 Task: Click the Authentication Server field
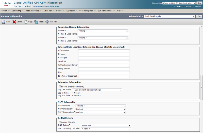pyautogui.click(x=104, y=65)
